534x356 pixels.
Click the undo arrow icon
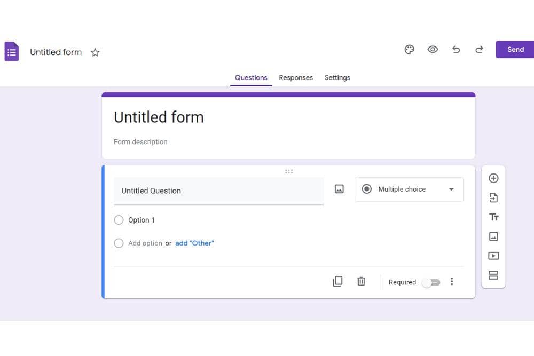456,50
